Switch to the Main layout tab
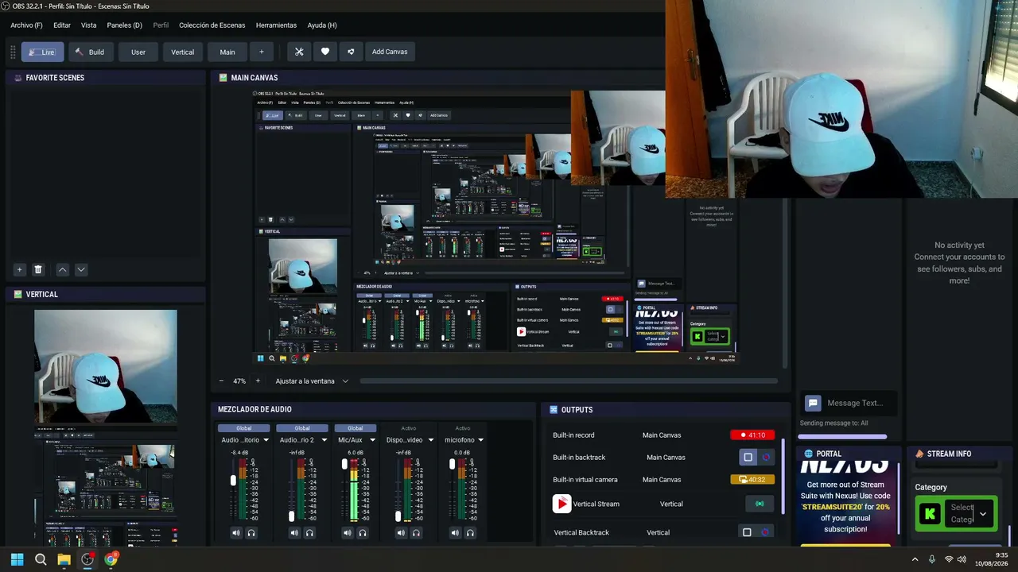 (227, 52)
